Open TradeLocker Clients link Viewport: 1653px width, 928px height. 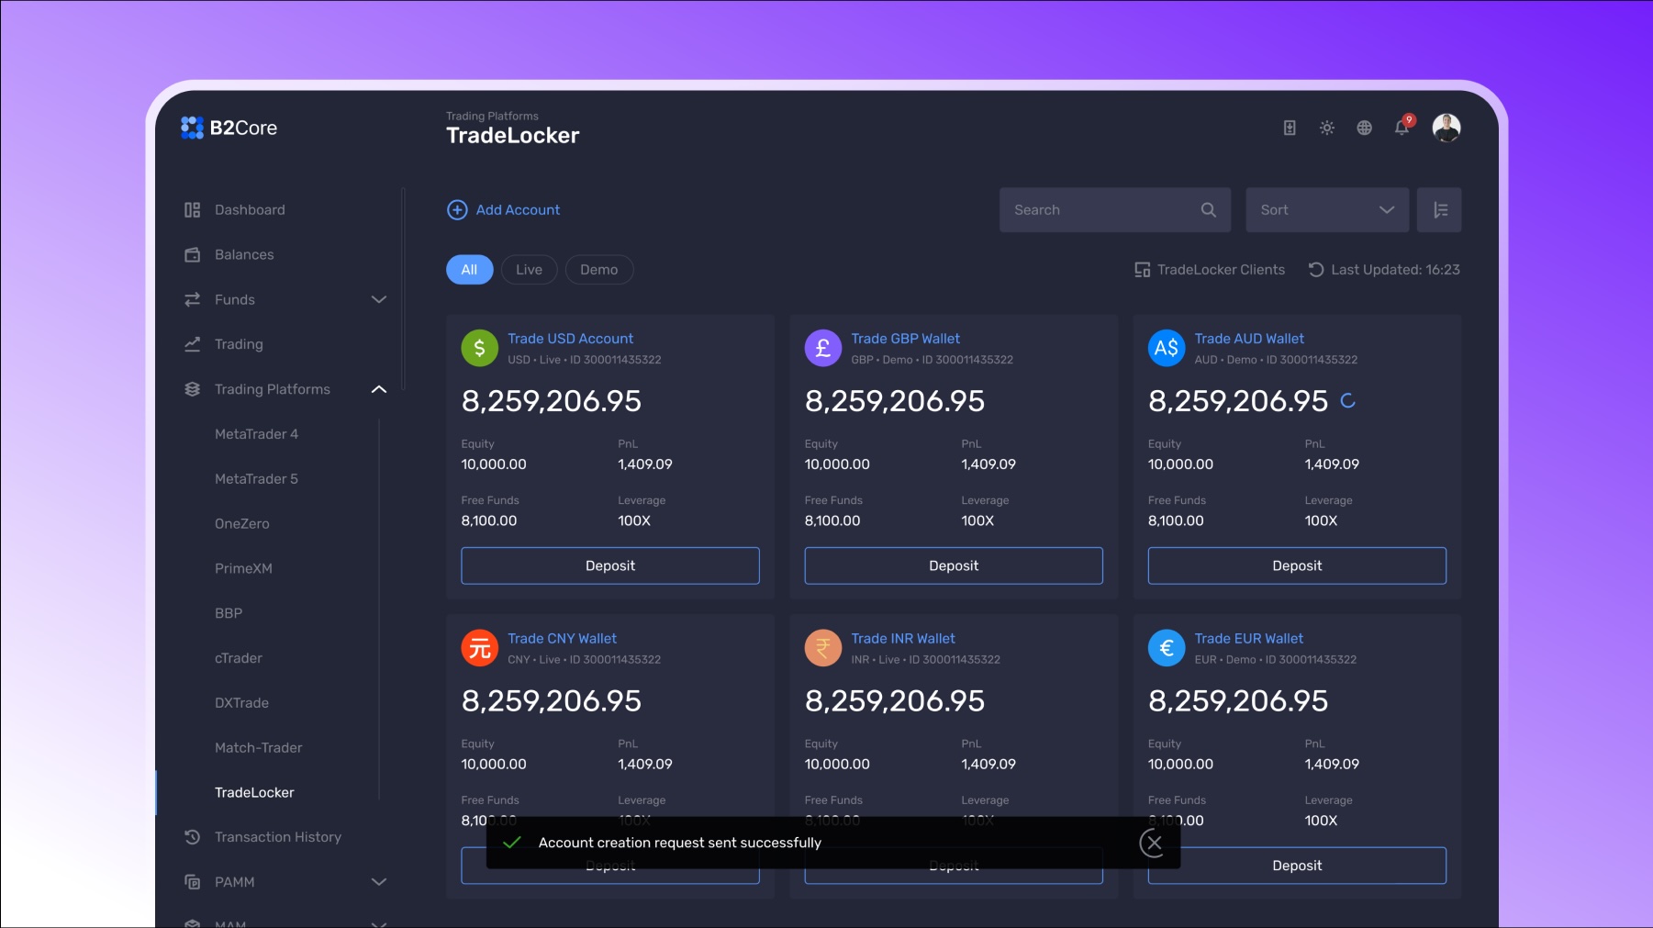click(1210, 270)
